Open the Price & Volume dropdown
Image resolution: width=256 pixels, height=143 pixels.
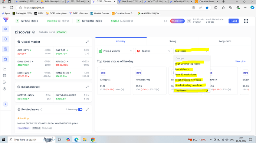pyautogui.click(x=115, y=51)
